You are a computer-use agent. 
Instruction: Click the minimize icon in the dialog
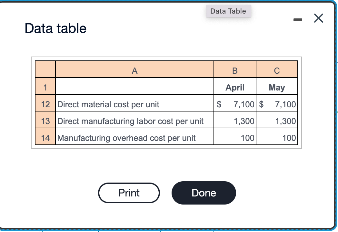tap(298, 19)
